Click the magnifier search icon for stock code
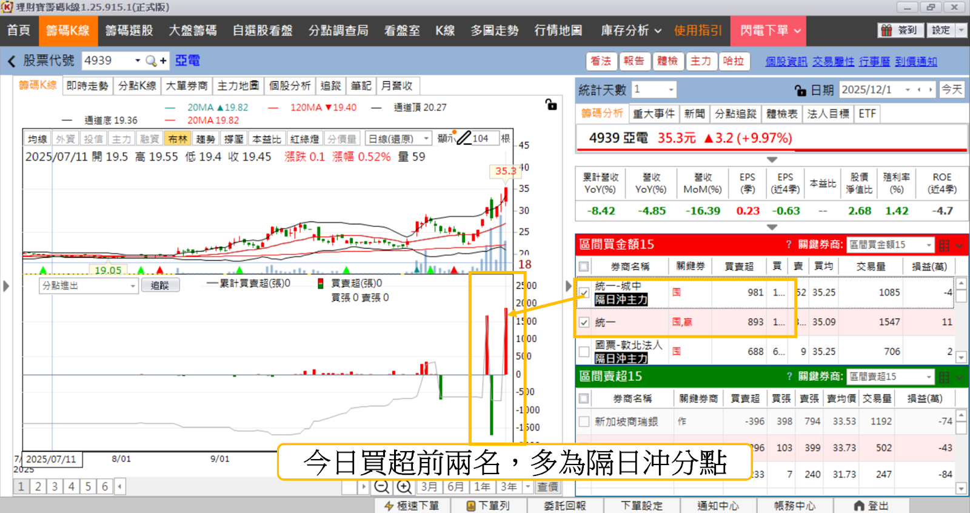970x513 pixels. (151, 61)
